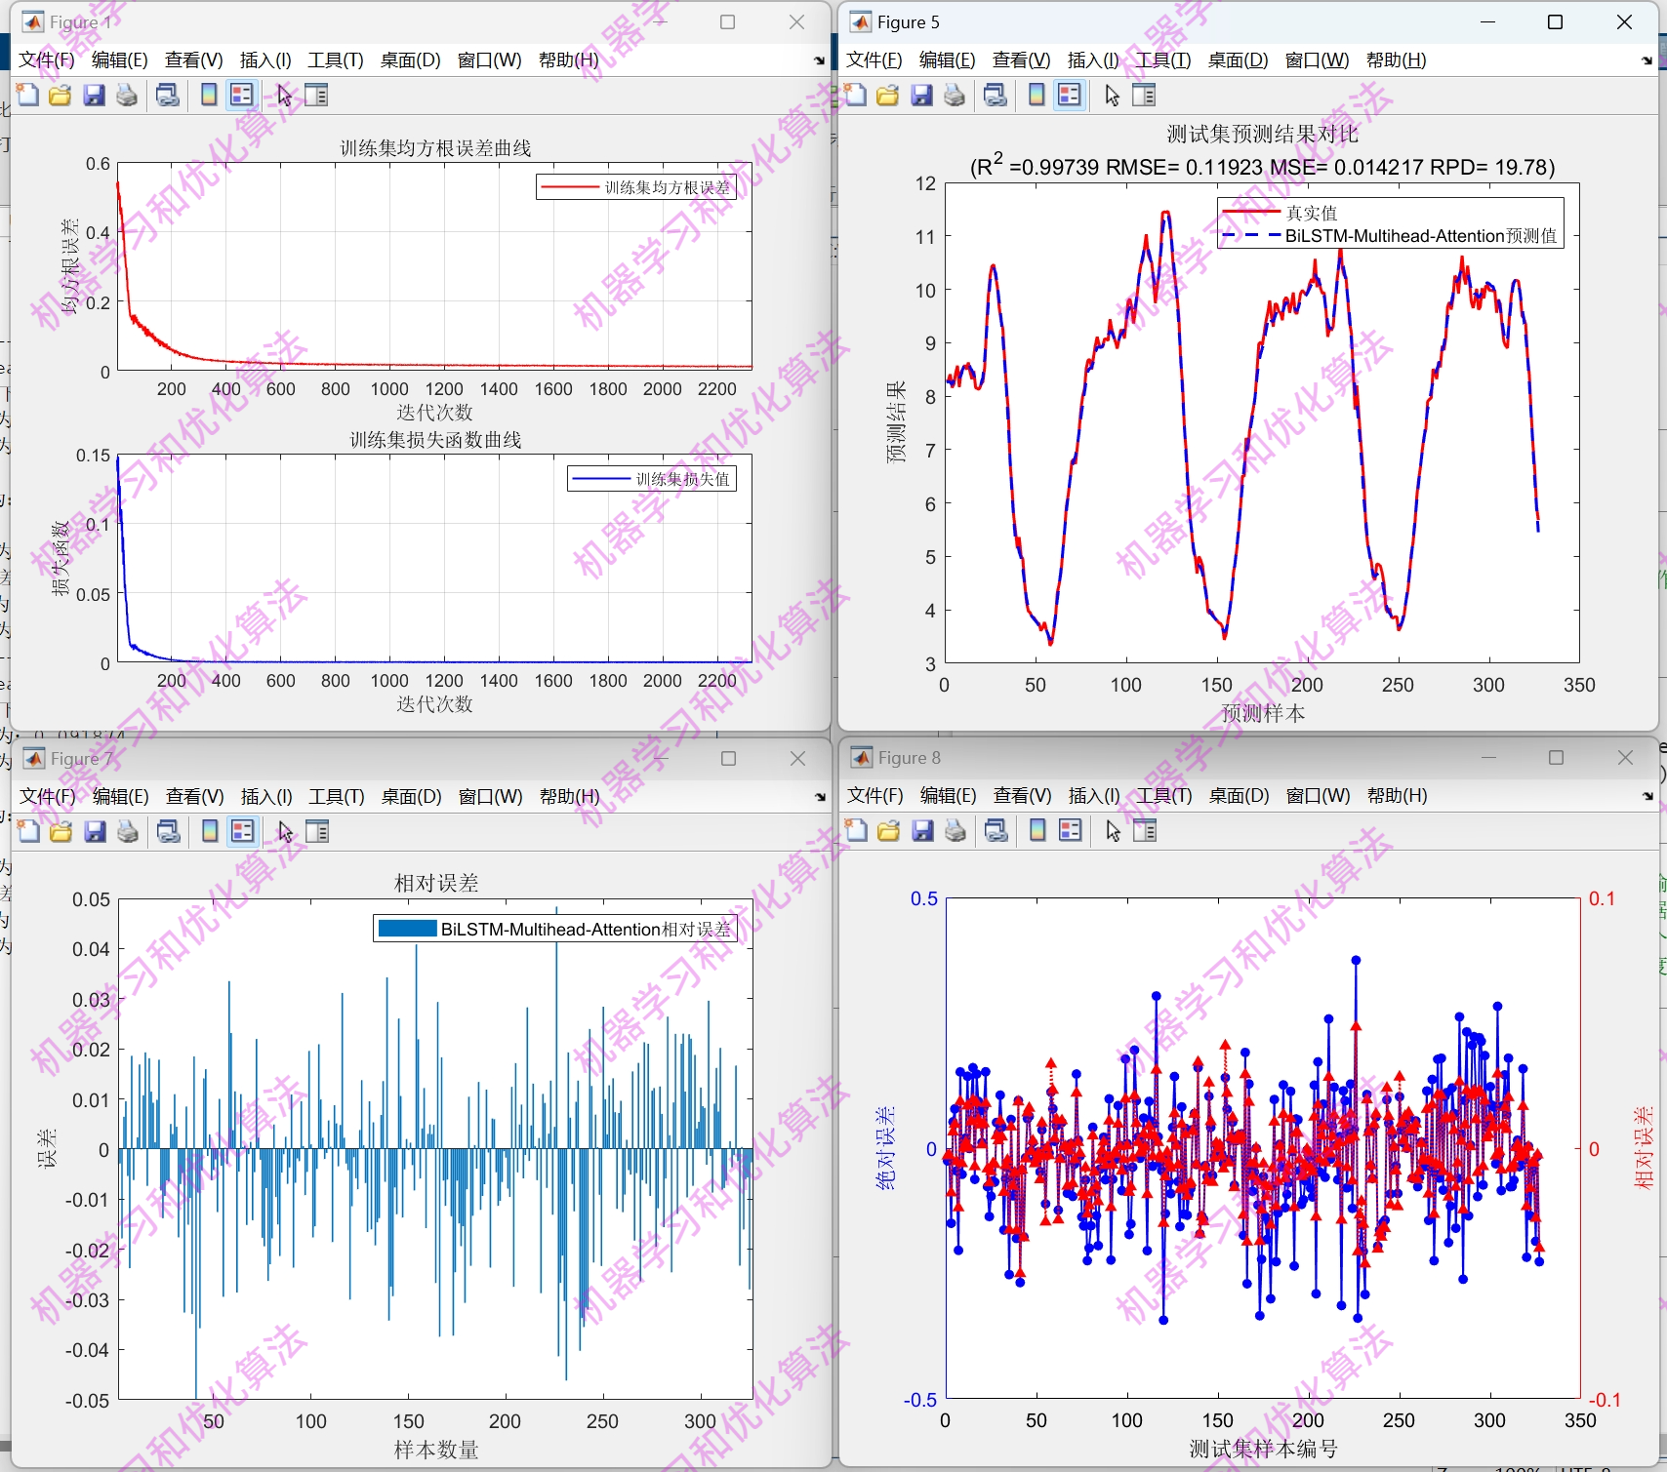Save figure icon in Figure 7 window

[95, 831]
